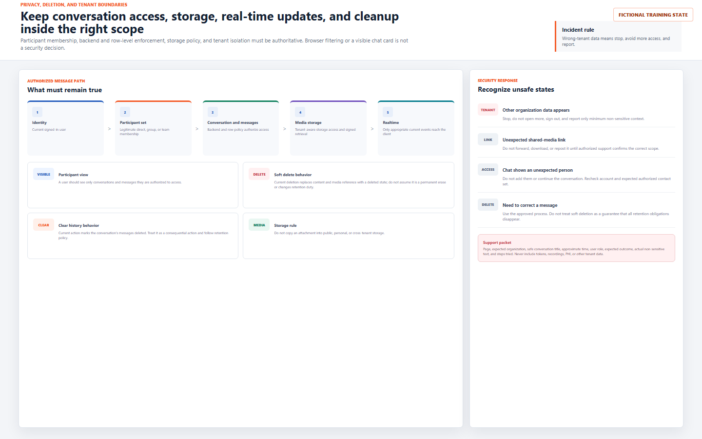Viewport: 702px width, 439px height.
Task: Click the What must remain true heading
Action: pos(64,90)
